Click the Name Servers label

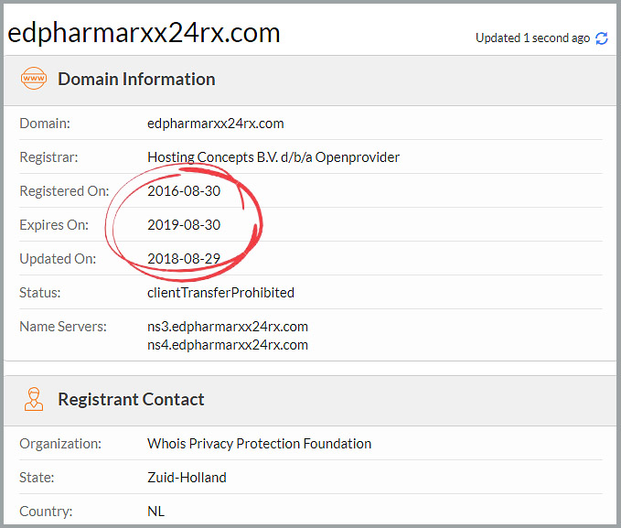coord(63,327)
